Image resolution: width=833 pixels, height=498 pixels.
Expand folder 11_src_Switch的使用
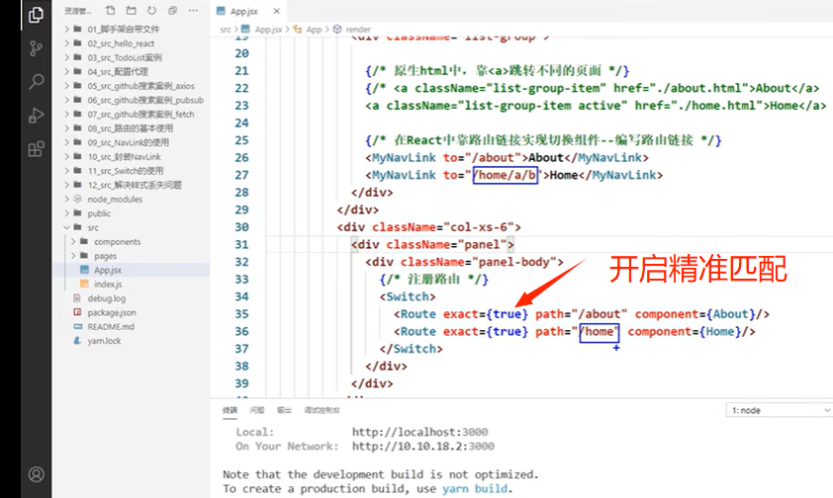pyautogui.click(x=126, y=171)
